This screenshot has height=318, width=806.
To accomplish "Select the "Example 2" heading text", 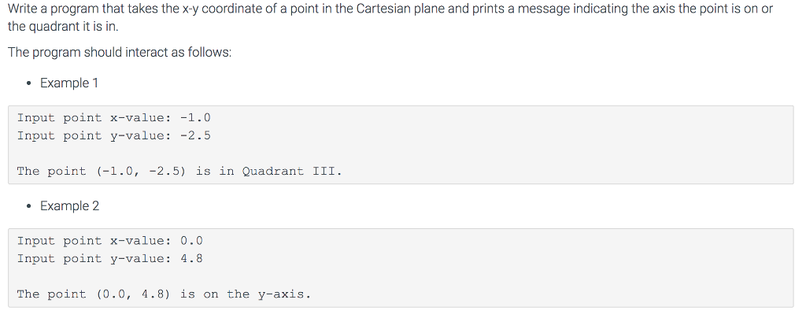I will pos(70,205).
